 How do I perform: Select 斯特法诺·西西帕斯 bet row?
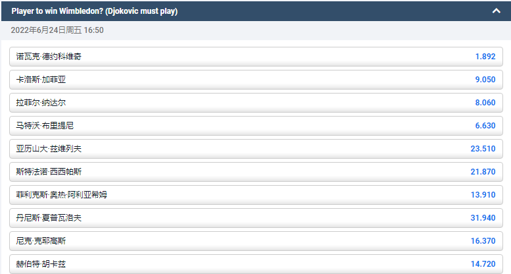click(x=49, y=172)
